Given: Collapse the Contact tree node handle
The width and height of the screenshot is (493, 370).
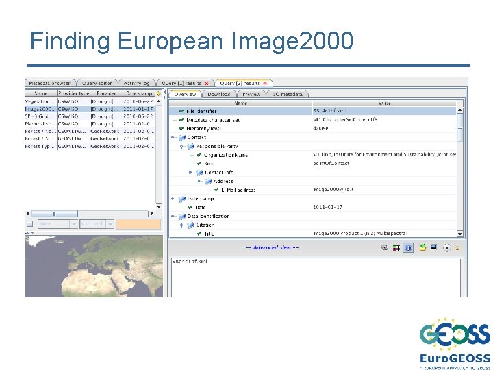Looking at the screenshot, I should 173,138.
